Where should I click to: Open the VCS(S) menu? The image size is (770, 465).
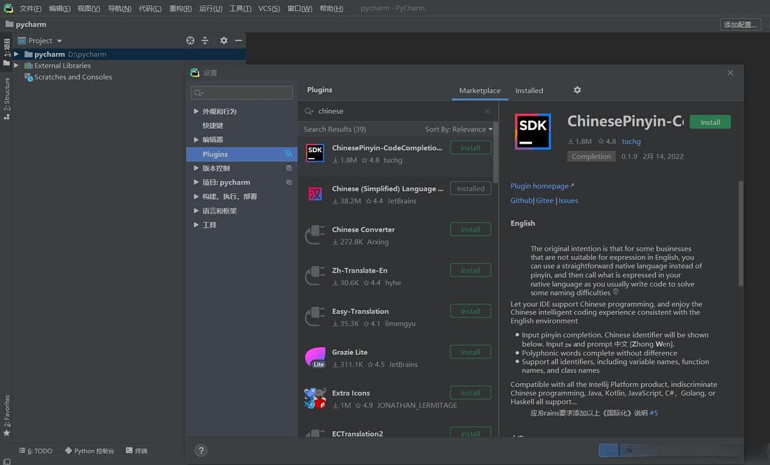tap(269, 8)
